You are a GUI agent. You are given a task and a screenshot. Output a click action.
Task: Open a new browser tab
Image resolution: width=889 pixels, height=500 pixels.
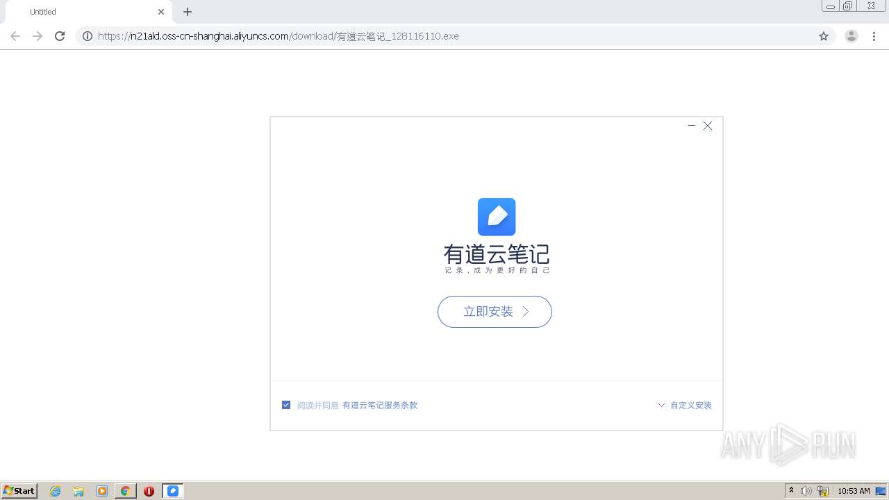click(188, 12)
